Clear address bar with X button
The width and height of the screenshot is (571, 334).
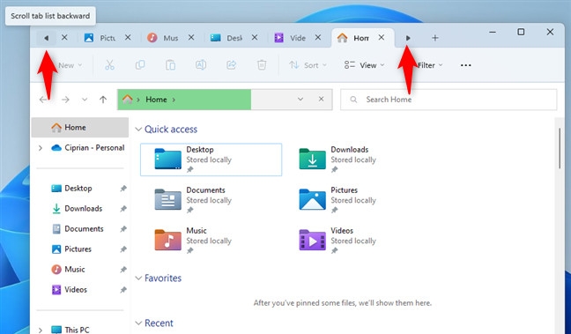(x=321, y=99)
